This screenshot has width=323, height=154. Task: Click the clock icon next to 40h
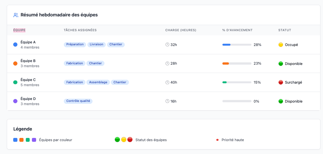pos(167,82)
